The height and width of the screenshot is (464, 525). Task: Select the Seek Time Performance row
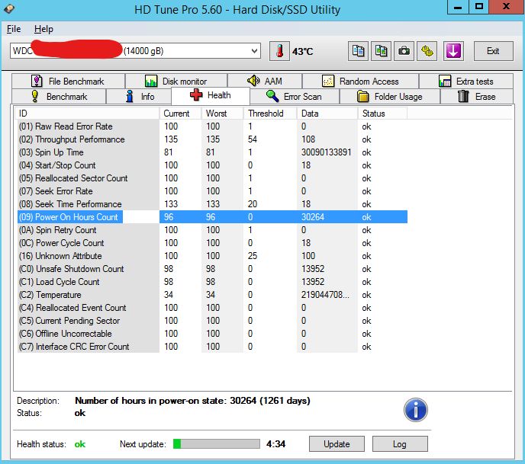pos(212,204)
